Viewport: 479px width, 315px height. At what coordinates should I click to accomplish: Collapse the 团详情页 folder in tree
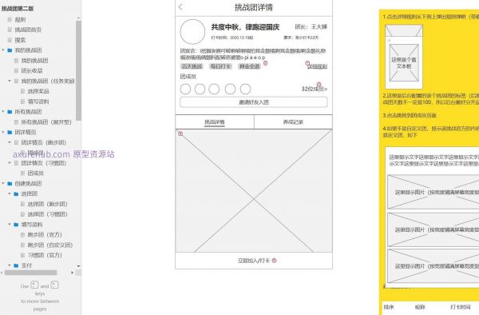pyautogui.click(x=3, y=132)
